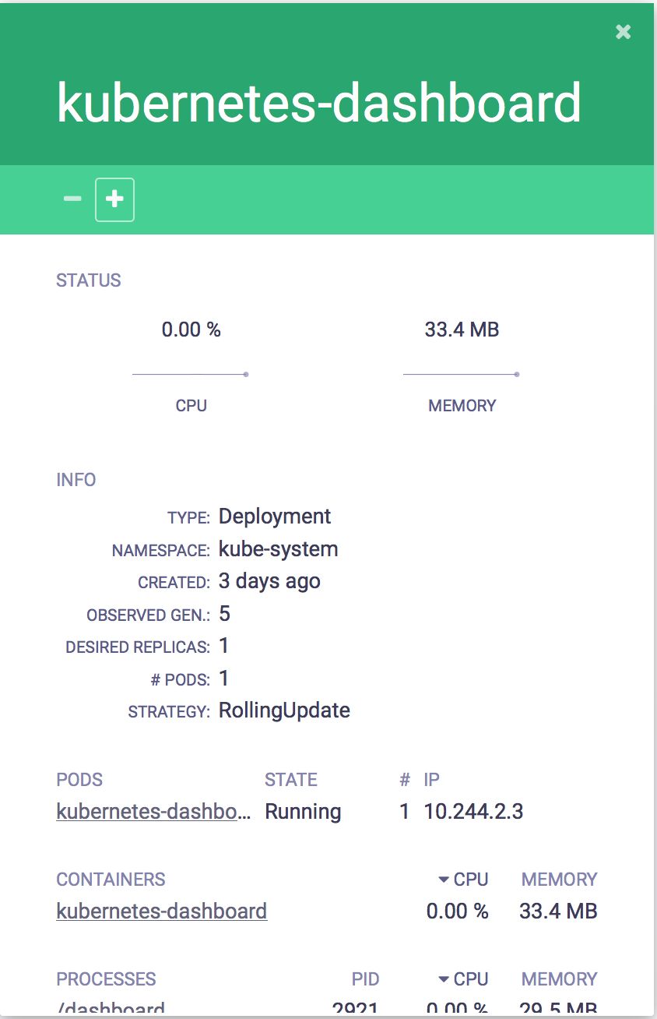The width and height of the screenshot is (657, 1019).
Task: Click the minus scale-down icon
Action: [72, 199]
